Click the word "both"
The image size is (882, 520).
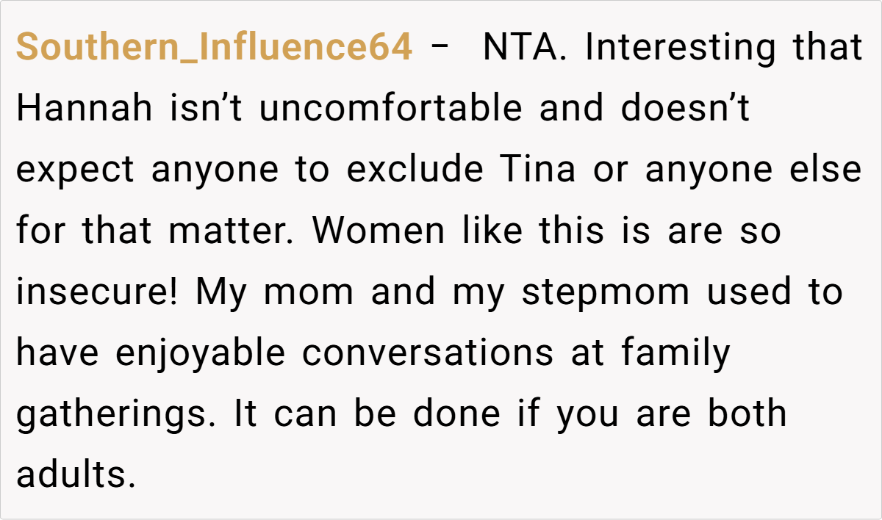[747, 414]
